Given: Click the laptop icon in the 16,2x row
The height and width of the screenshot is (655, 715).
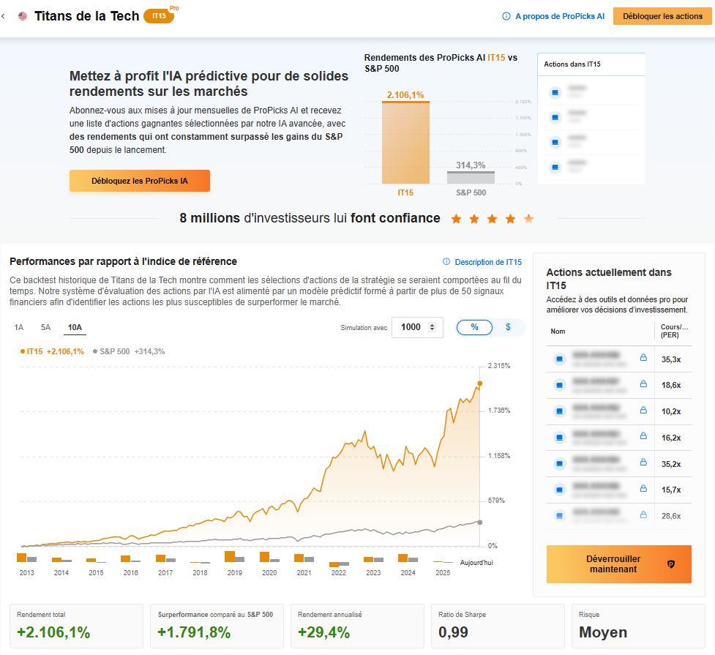Looking at the screenshot, I should 559,438.
